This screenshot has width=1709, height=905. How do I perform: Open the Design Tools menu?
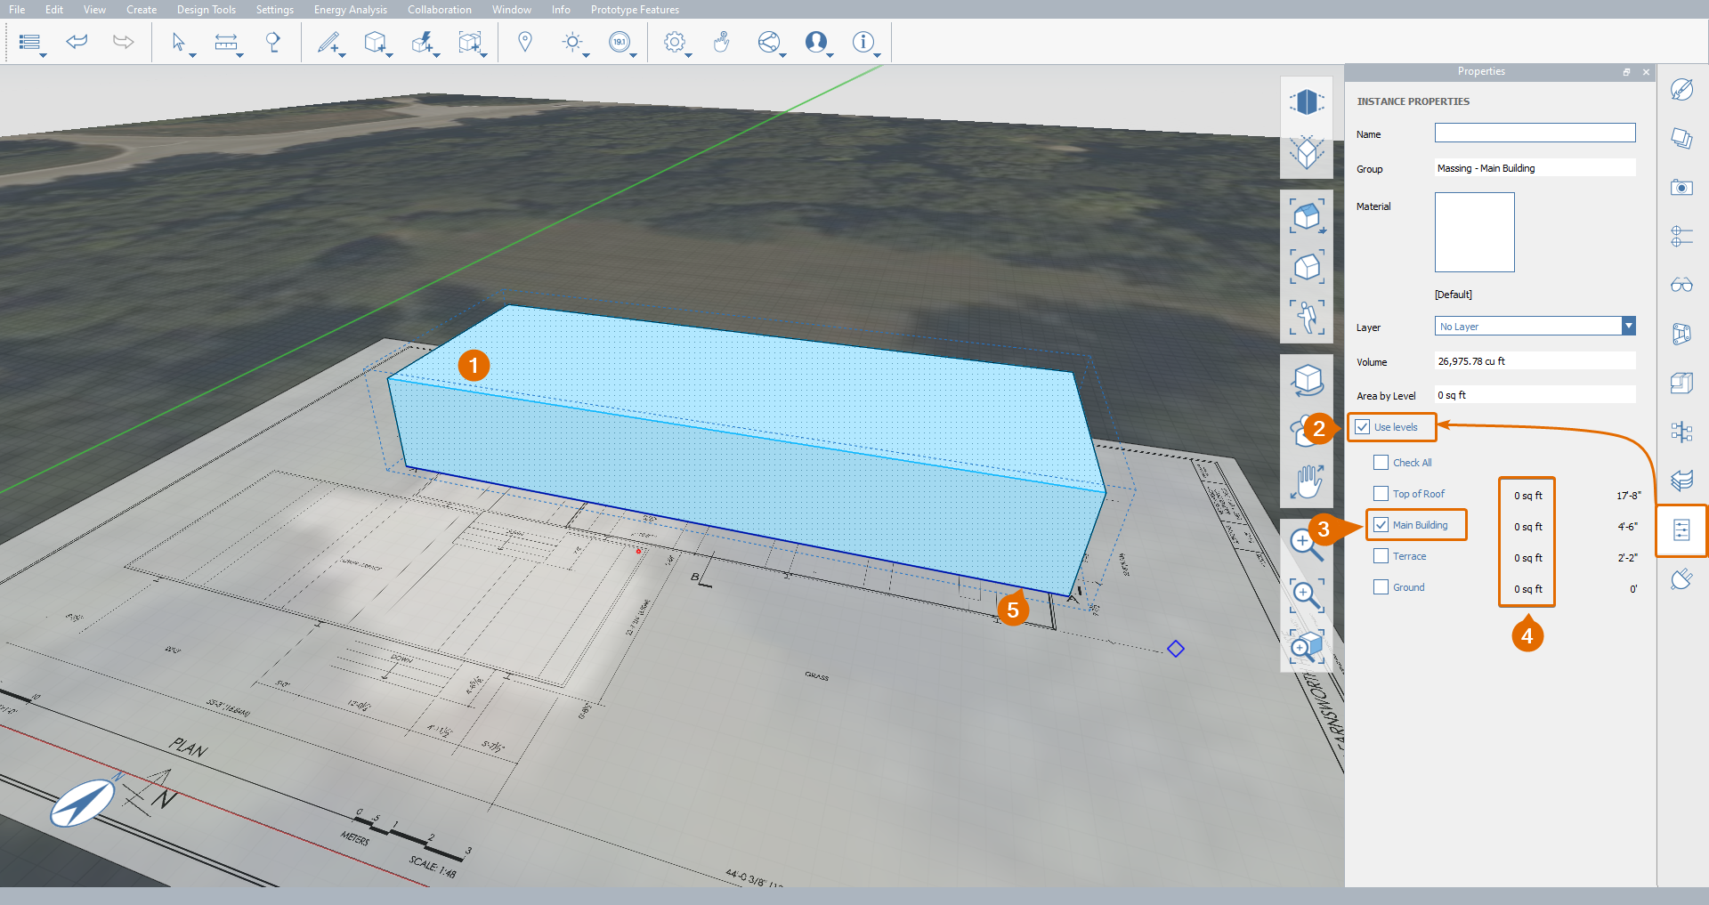207,10
